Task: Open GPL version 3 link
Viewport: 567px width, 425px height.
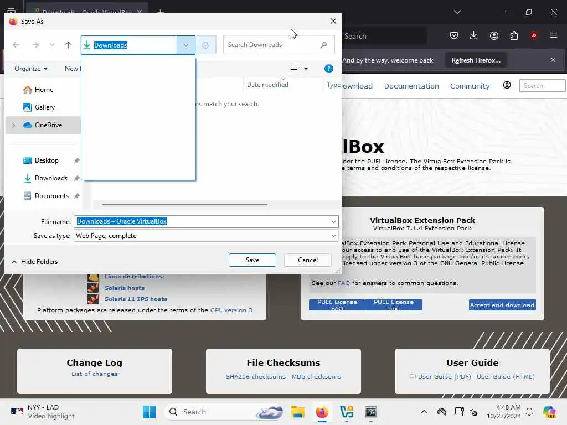Action: (x=231, y=310)
